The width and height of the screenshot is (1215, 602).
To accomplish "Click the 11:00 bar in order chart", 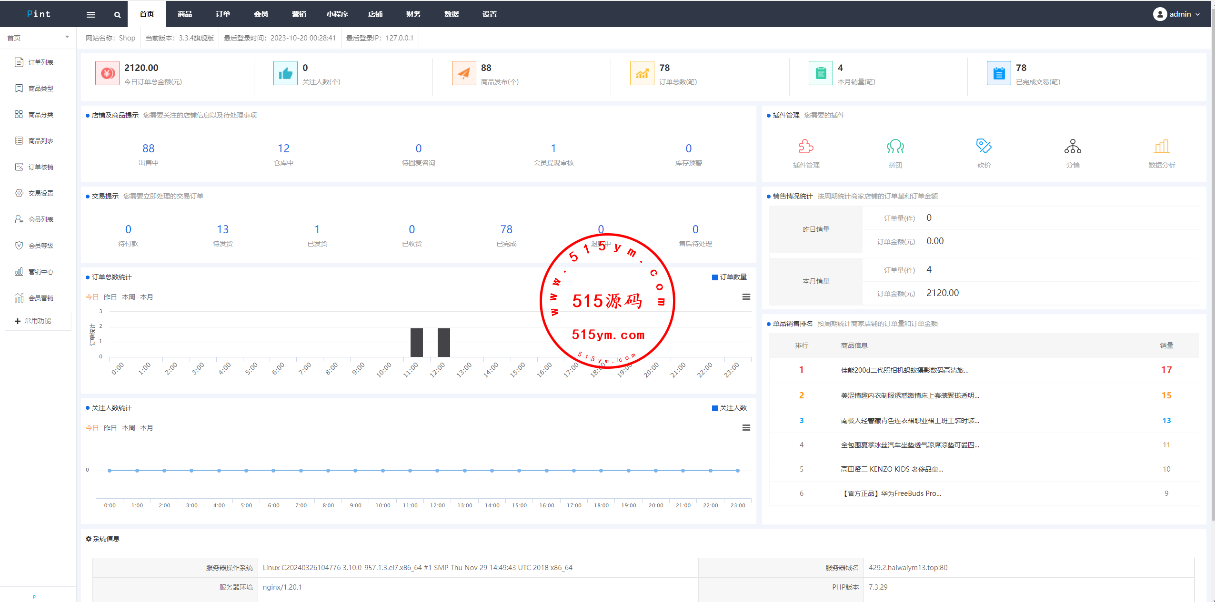I will [416, 342].
